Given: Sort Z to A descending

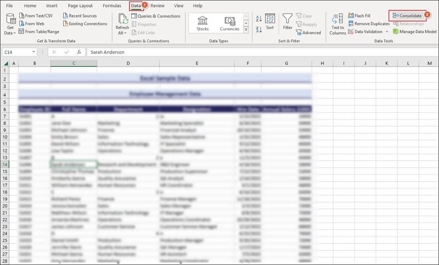Looking at the screenshot, I should (x=256, y=29).
